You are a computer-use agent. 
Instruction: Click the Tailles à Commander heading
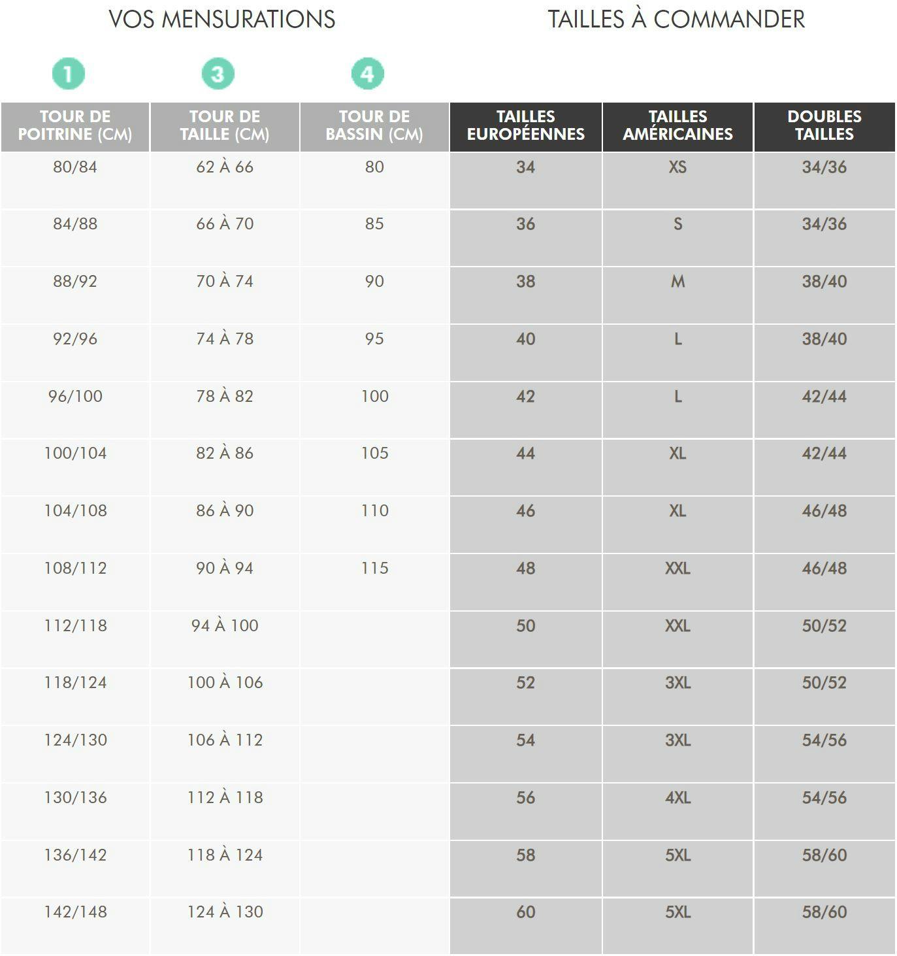pyautogui.click(x=676, y=19)
